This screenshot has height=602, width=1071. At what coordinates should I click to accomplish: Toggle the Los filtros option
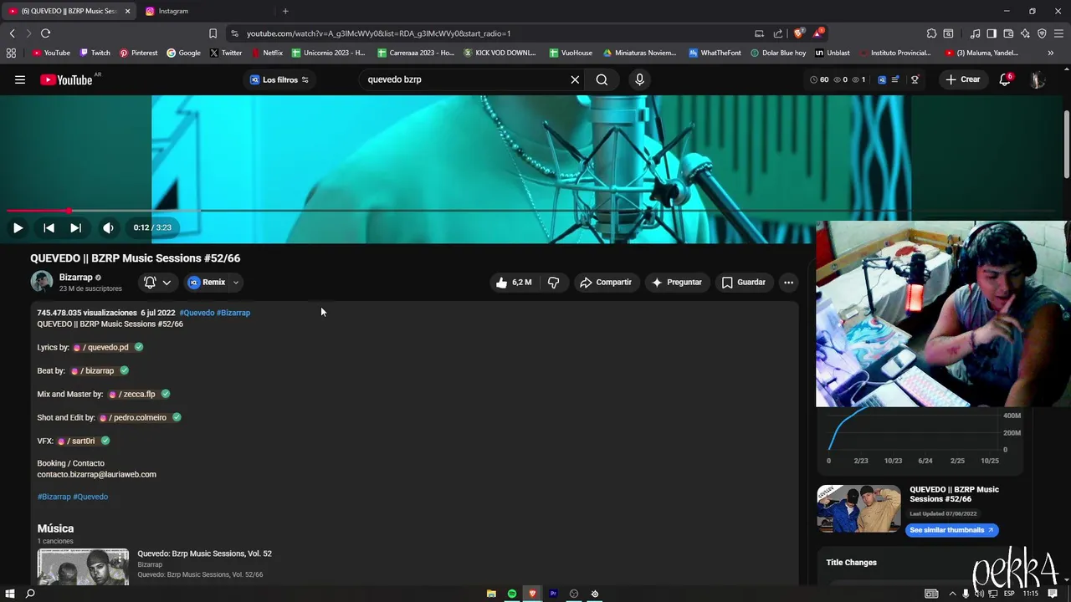(279, 79)
